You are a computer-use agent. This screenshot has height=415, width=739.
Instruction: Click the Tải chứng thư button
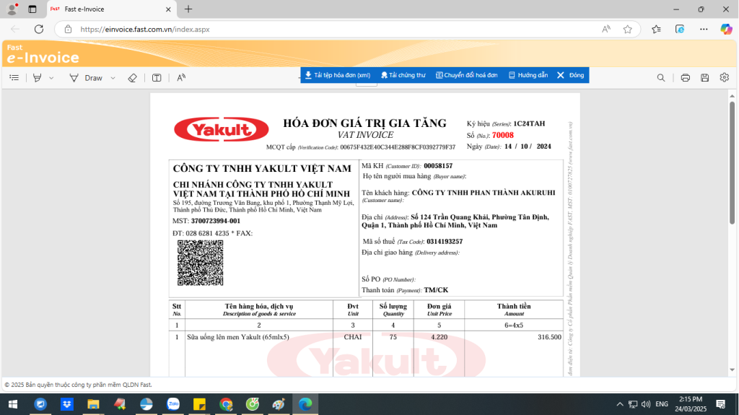(x=403, y=75)
